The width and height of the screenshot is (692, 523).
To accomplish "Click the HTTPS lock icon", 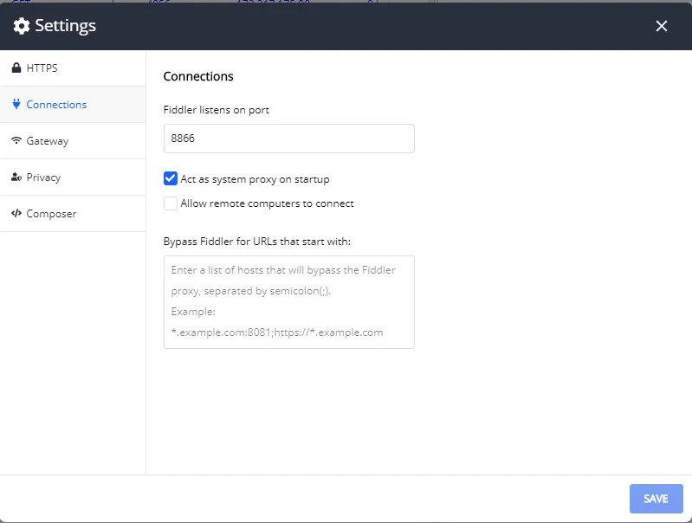I will click(16, 68).
